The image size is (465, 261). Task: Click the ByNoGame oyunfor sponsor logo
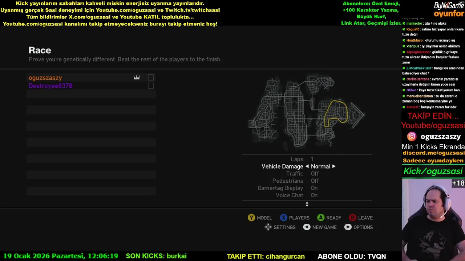click(449, 9)
